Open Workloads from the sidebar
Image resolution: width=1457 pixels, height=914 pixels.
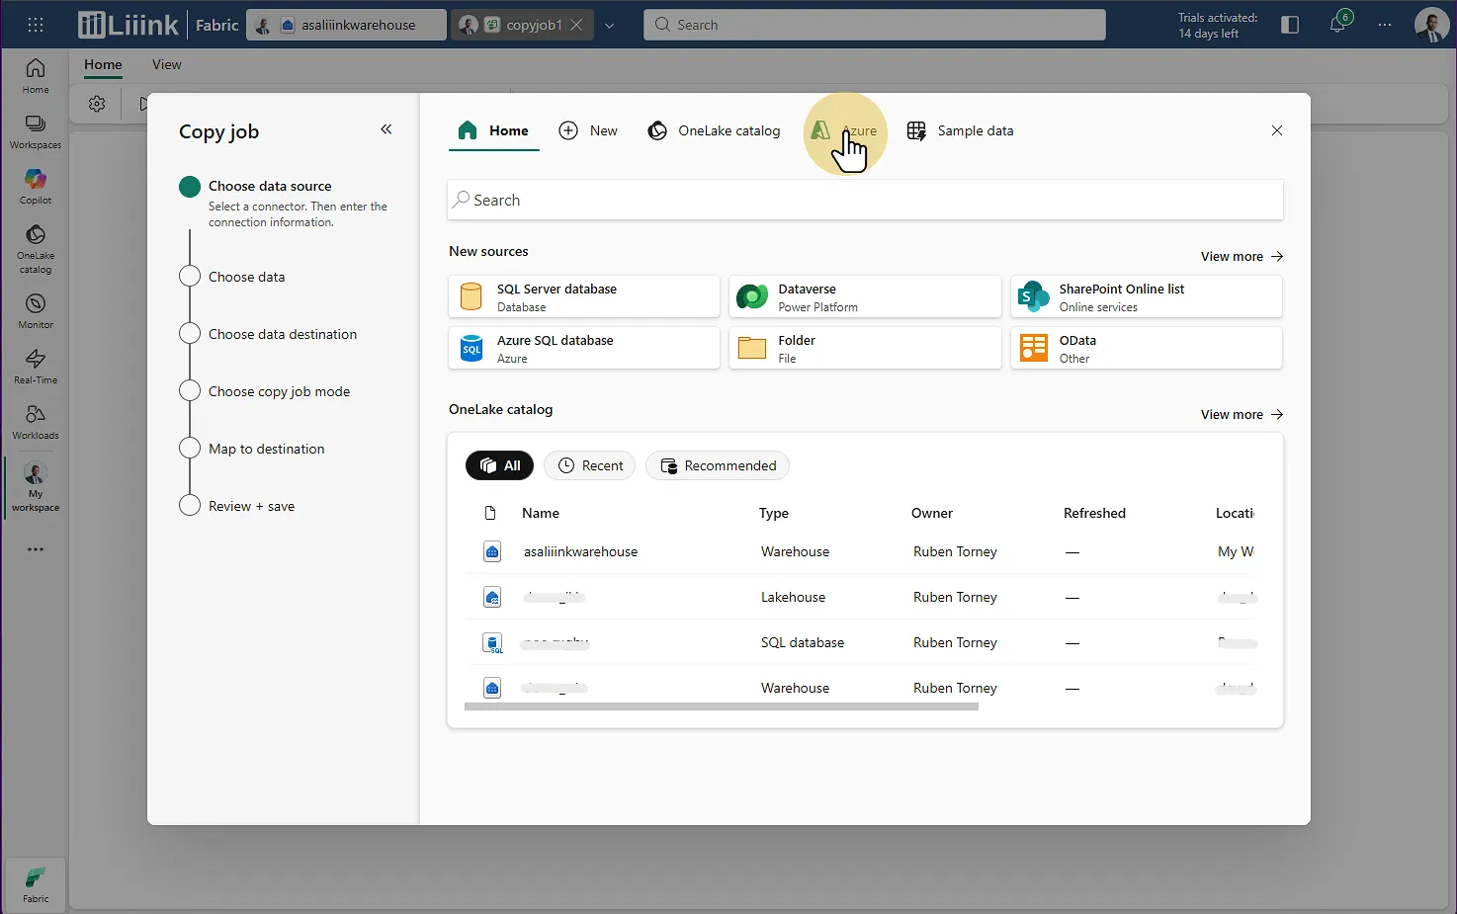pos(36,421)
